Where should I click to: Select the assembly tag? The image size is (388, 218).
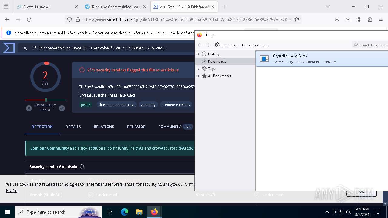click(148, 105)
